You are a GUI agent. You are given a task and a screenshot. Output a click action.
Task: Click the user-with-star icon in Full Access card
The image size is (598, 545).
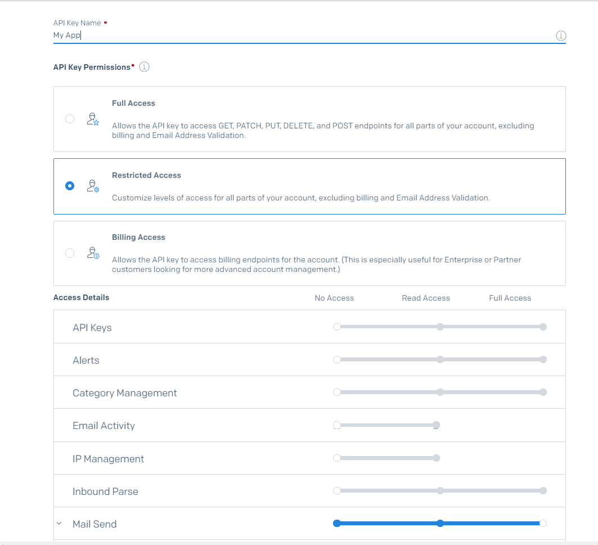pyautogui.click(x=93, y=119)
